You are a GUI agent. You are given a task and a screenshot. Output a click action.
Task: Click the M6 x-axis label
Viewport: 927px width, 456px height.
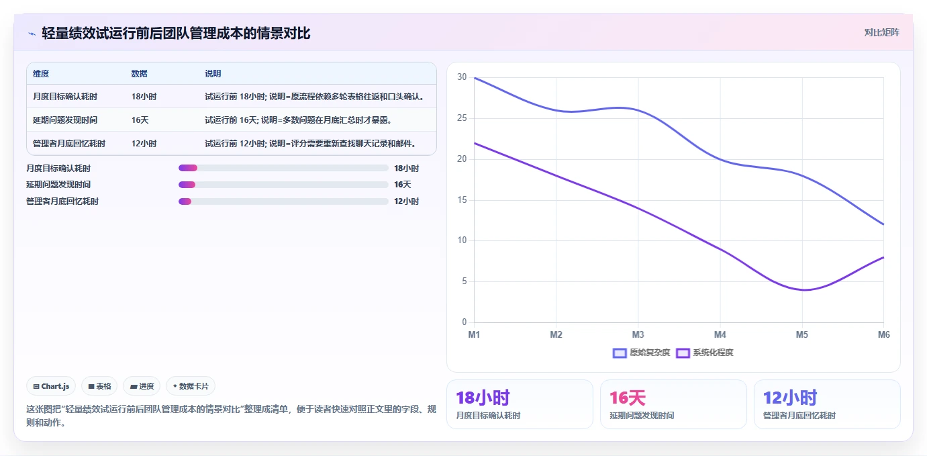[x=883, y=334]
